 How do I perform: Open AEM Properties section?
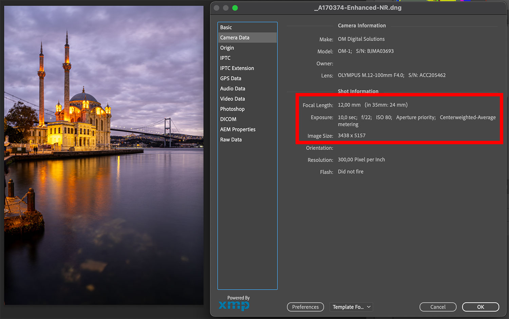[x=238, y=129]
